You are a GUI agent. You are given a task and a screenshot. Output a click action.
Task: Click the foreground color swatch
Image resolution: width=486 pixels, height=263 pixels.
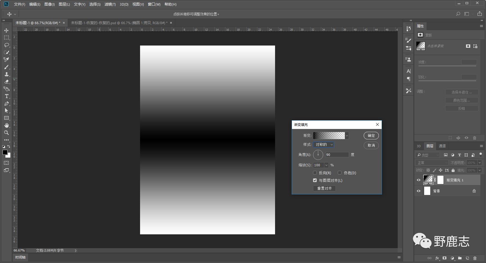pos(5,152)
